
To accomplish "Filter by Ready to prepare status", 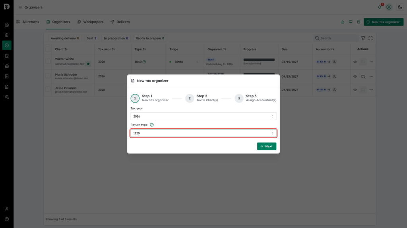I will (150, 38).
